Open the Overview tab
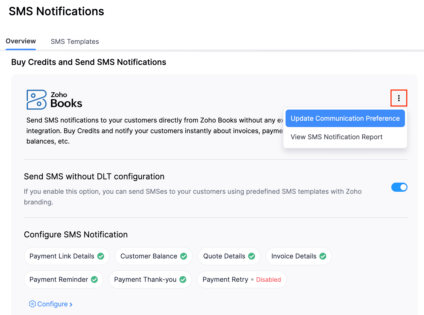The width and height of the screenshot is (424, 315). (21, 41)
